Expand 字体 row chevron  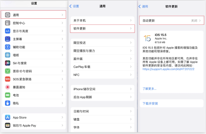click(131, 127)
